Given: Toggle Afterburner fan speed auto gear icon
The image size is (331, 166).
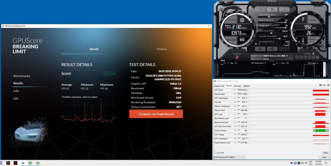Looking at the screenshot, I should pos(256,44).
